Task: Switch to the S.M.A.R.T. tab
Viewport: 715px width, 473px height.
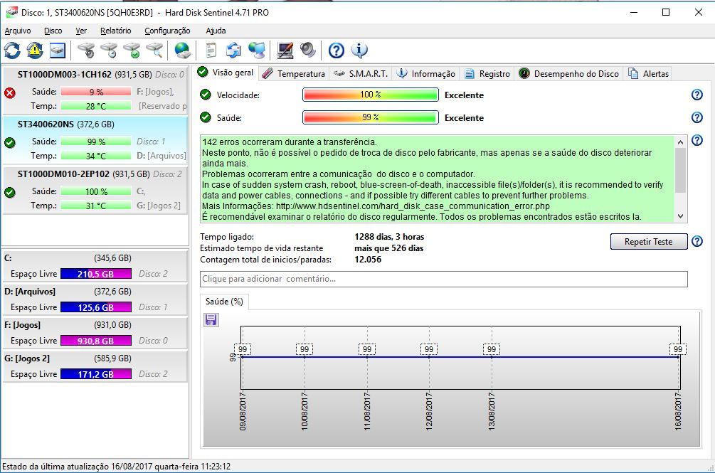Action: pyautogui.click(x=361, y=74)
